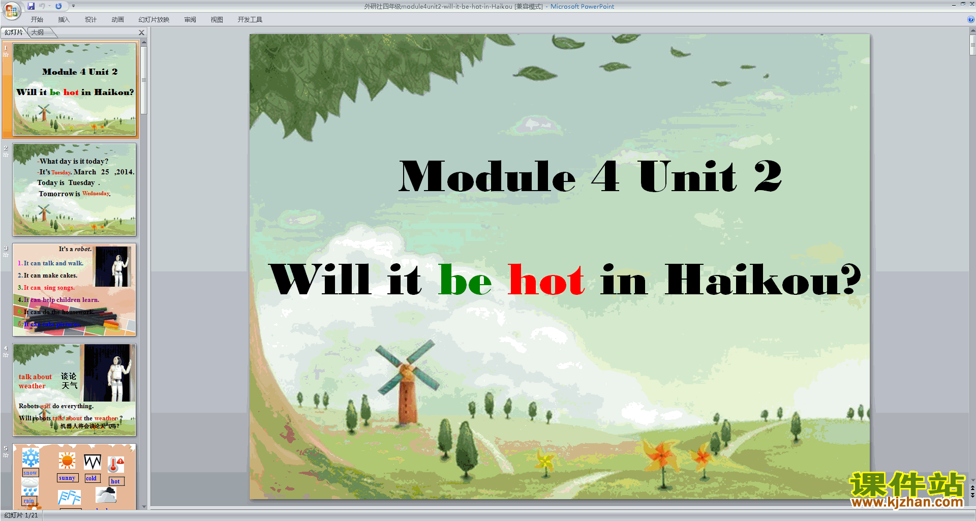Open the blue Help question mark icon
976x521 pixels.
tap(971, 19)
